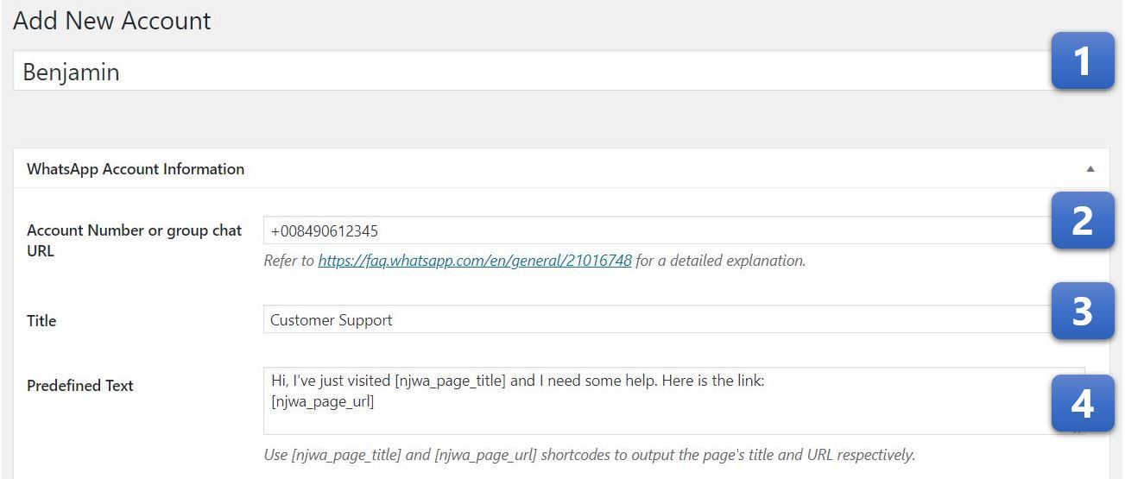Screen dimensions: 1125x479
Task: Click the blue number 2 badge
Action: tap(1082, 221)
